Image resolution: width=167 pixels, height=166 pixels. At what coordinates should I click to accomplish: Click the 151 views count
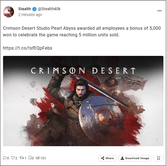43,158
